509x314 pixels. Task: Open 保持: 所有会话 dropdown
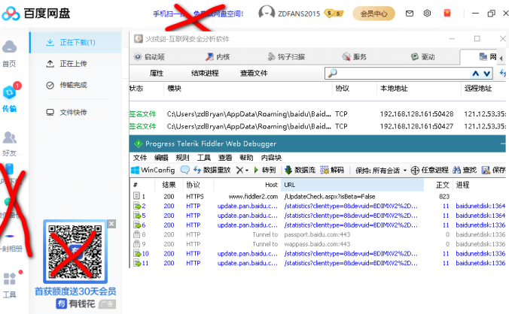coord(381,171)
